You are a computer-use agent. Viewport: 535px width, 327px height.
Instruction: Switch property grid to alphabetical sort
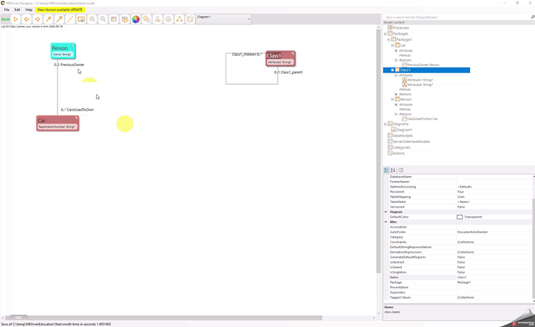(x=393, y=170)
